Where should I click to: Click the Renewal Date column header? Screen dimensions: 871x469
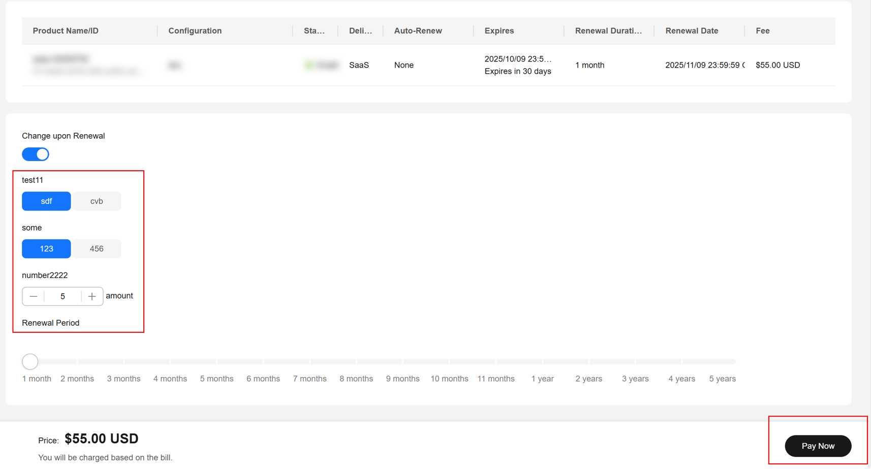(692, 31)
